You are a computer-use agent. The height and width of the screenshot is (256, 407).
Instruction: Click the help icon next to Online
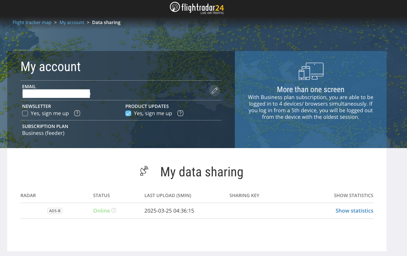click(114, 210)
